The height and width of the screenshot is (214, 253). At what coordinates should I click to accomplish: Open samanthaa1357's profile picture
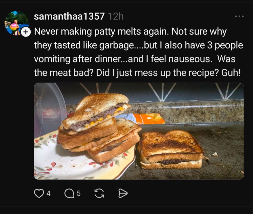pyautogui.click(x=17, y=23)
